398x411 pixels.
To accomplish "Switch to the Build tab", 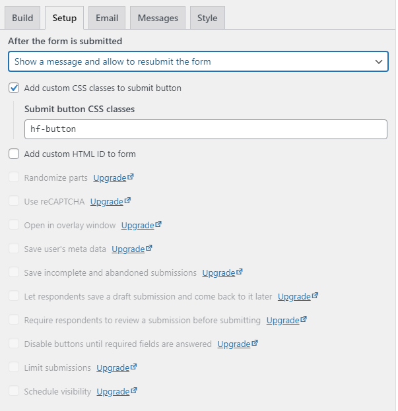I will coord(22,18).
